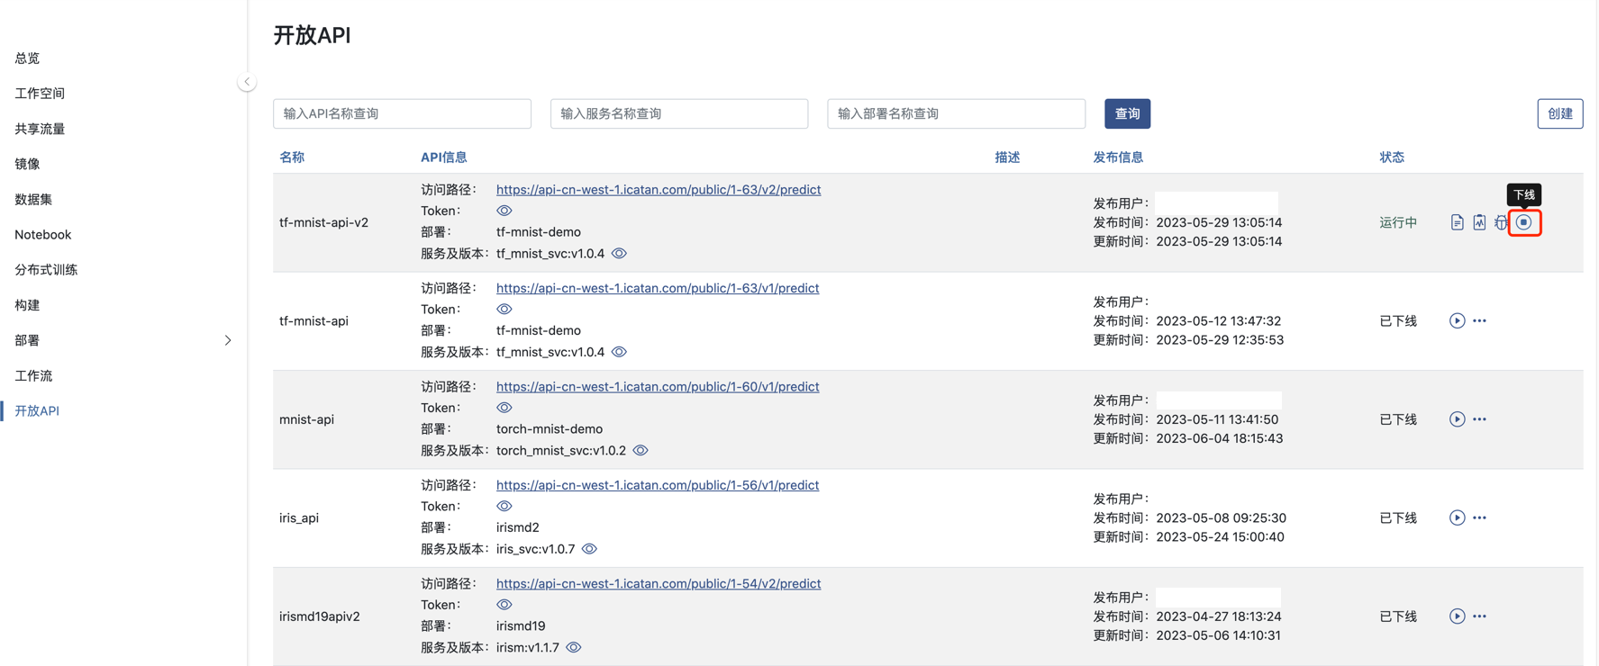Viewport: 1599px width, 666px height.
Task: Click the play icon for irismd19apiv2
Action: [x=1457, y=616]
